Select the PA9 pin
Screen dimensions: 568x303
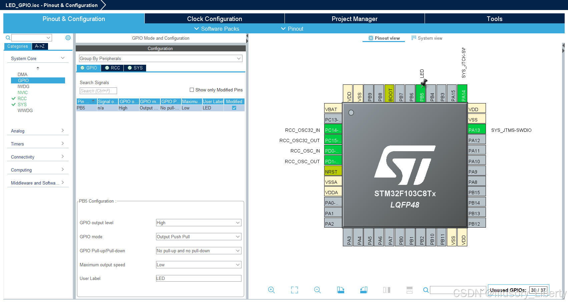click(x=477, y=171)
